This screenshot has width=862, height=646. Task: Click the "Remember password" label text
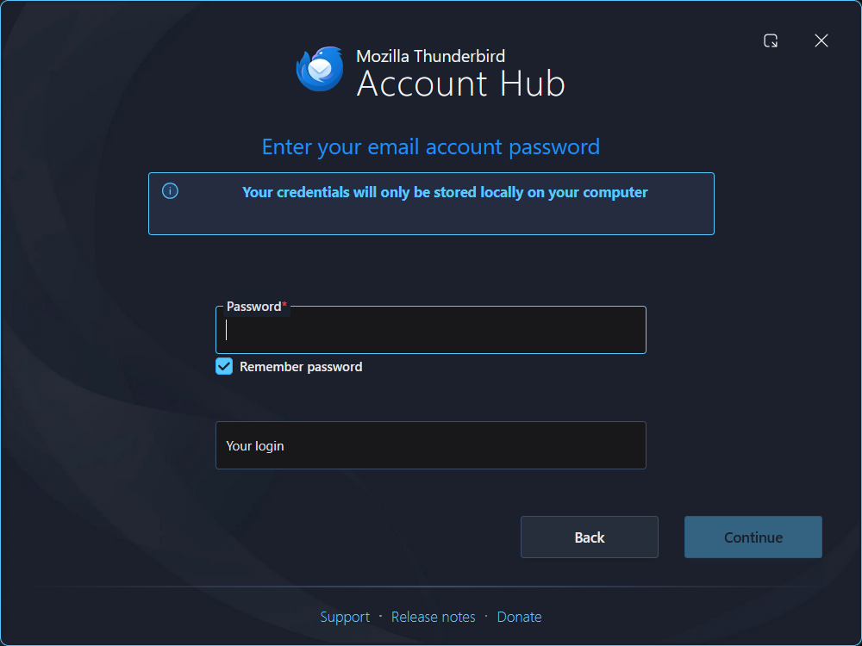tap(301, 367)
